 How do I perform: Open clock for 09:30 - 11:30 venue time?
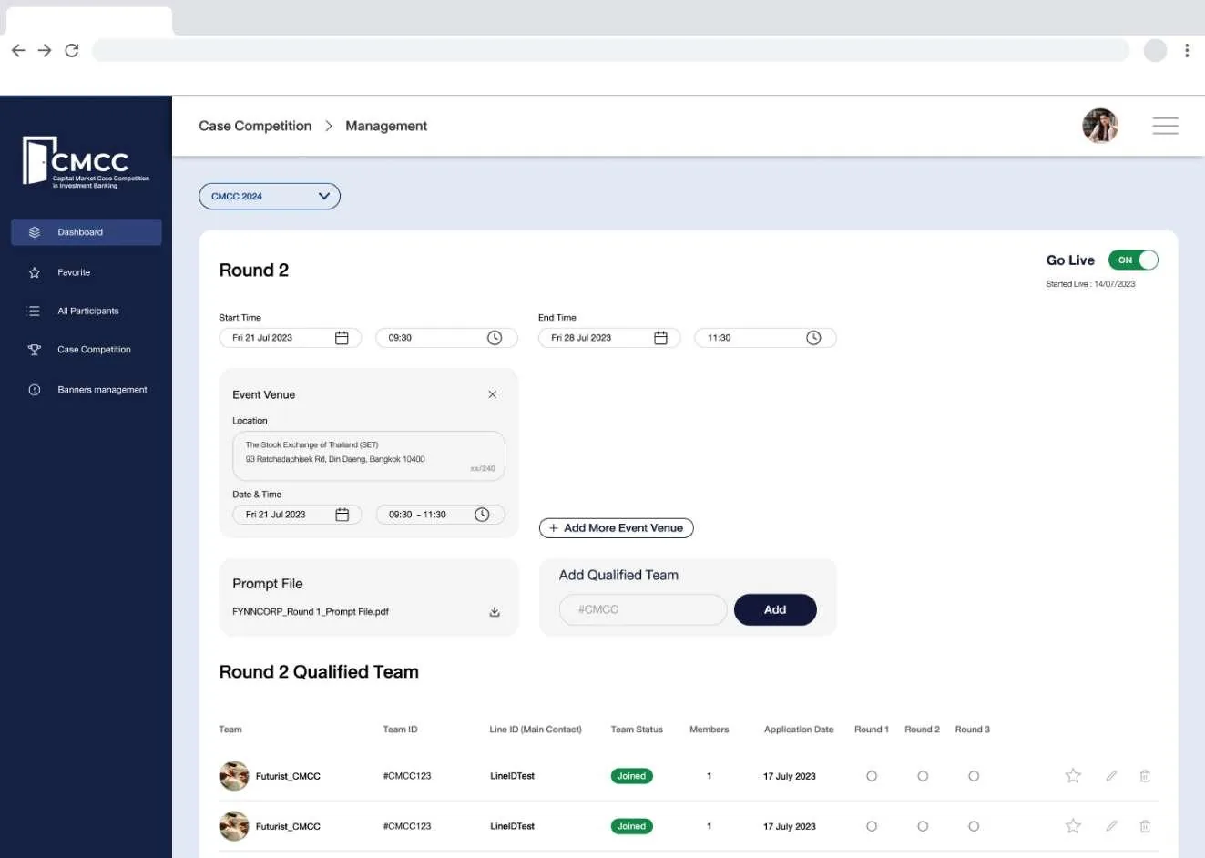click(483, 515)
